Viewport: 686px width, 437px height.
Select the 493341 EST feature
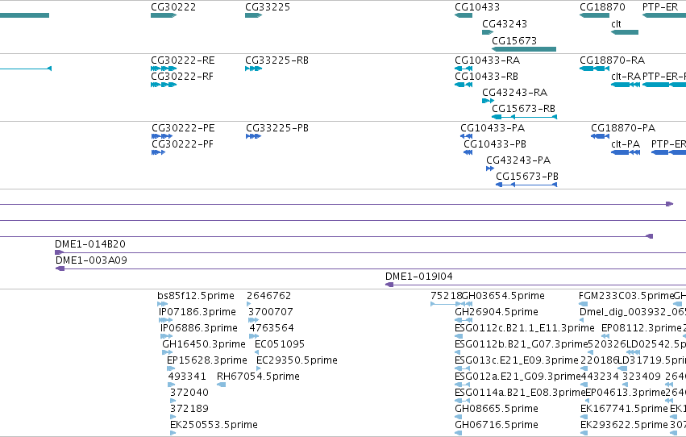pyautogui.click(x=172, y=385)
